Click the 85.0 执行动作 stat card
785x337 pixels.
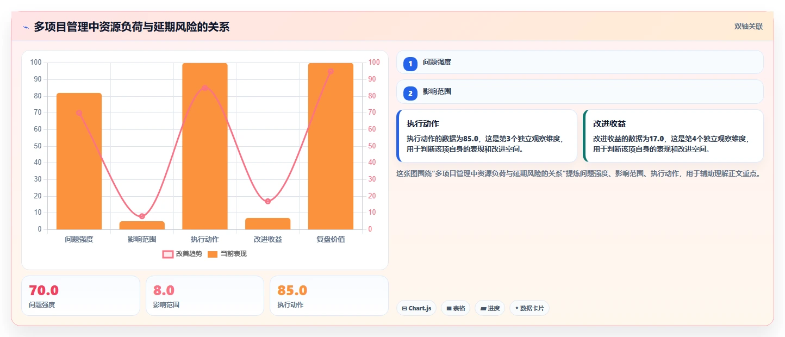329,296
